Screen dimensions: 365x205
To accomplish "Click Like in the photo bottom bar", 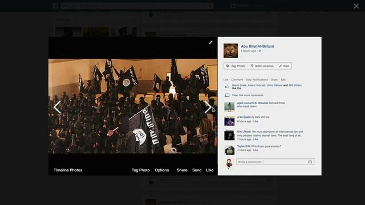I will (209, 170).
